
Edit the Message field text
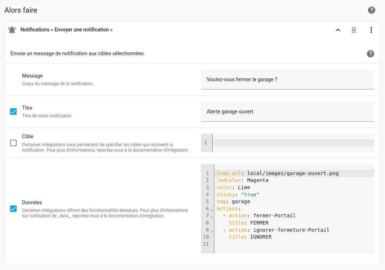287,79
